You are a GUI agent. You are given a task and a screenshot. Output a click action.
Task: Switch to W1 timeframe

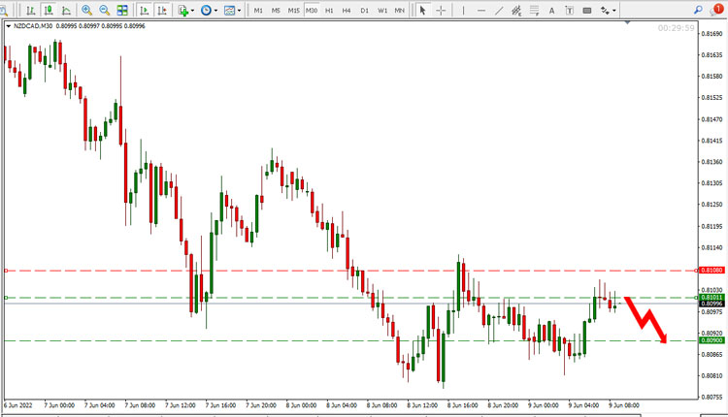click(382, 10)
